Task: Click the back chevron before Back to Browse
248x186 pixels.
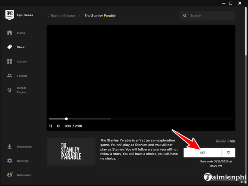Action: coord(48,15)
